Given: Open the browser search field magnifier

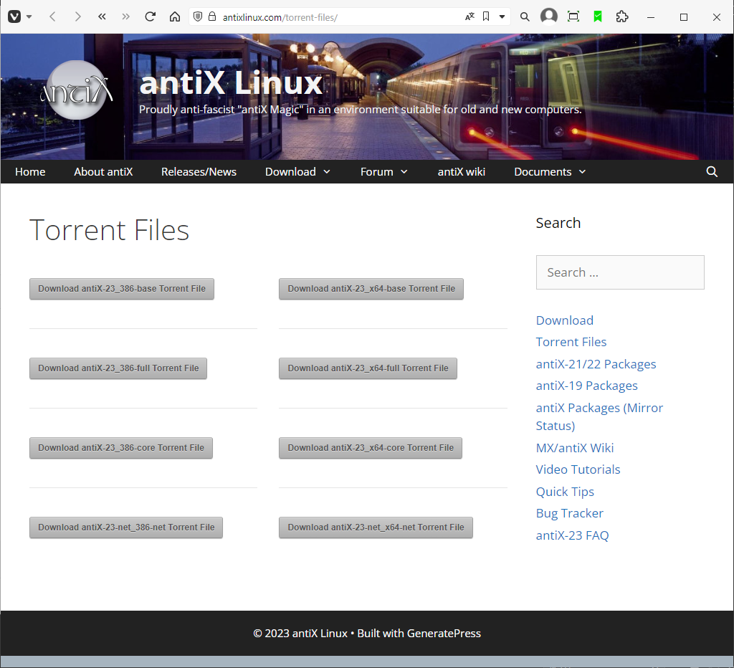Looking at the screenshot, I should tap(525, 17).
